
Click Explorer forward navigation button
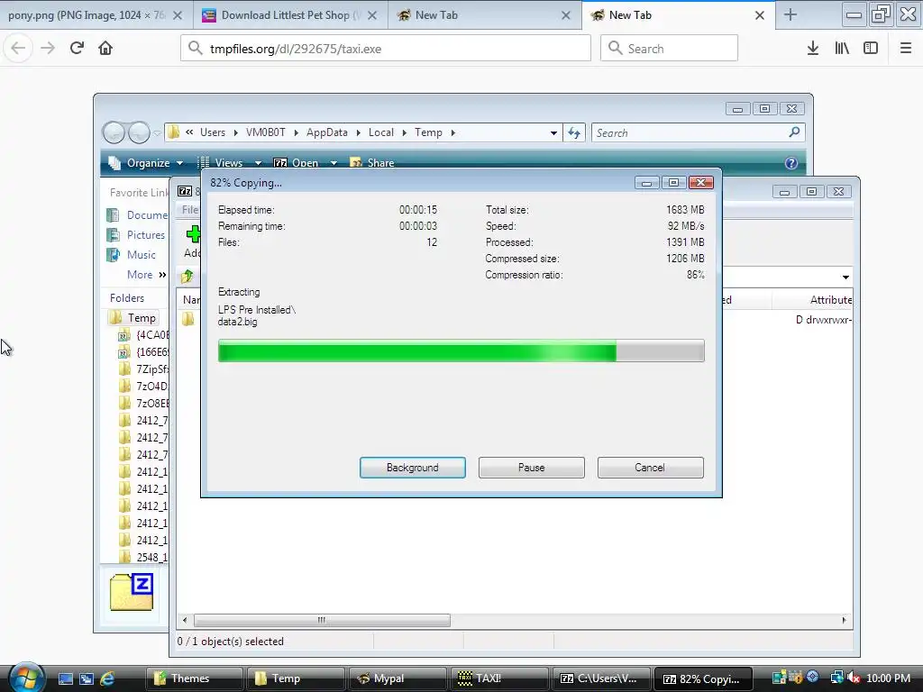click(139, 133)
